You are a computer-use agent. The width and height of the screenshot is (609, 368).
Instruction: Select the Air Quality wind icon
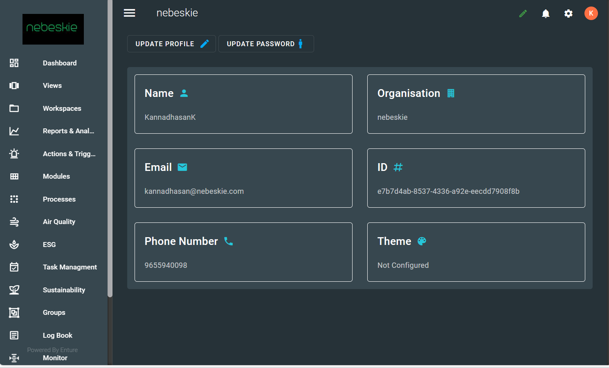pos(14,222)
